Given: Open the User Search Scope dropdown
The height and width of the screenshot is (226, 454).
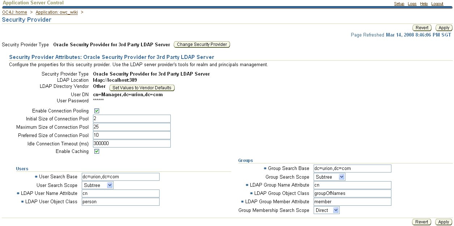Looking at the screenshot, I should 98,185.
